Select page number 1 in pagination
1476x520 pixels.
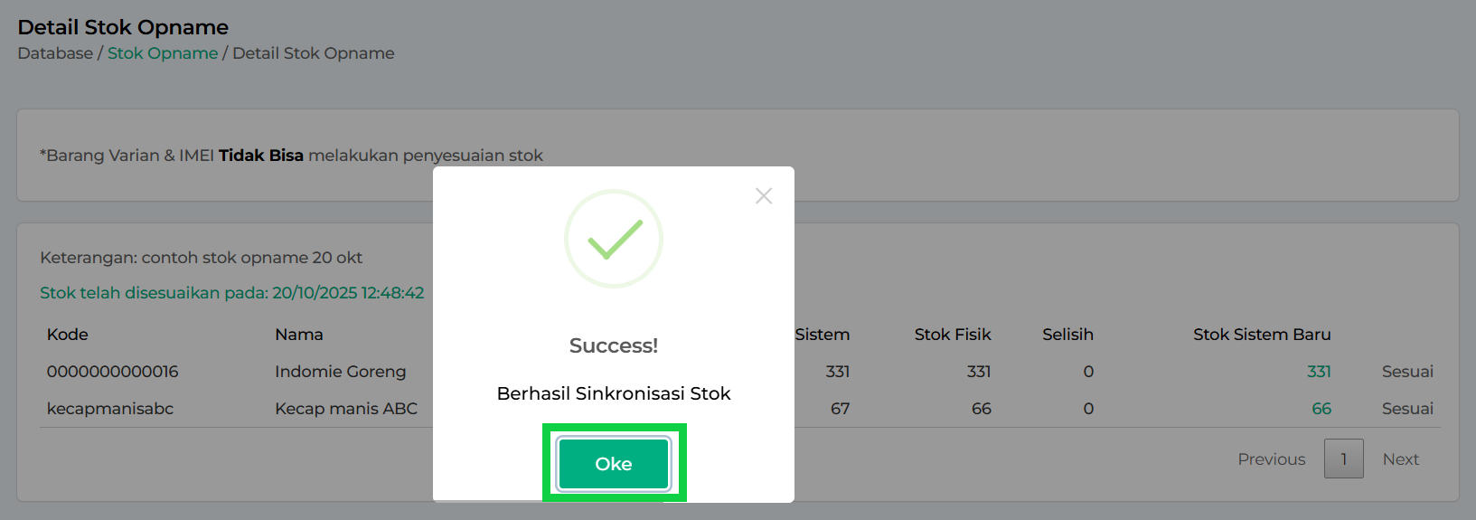point(1343,459)
